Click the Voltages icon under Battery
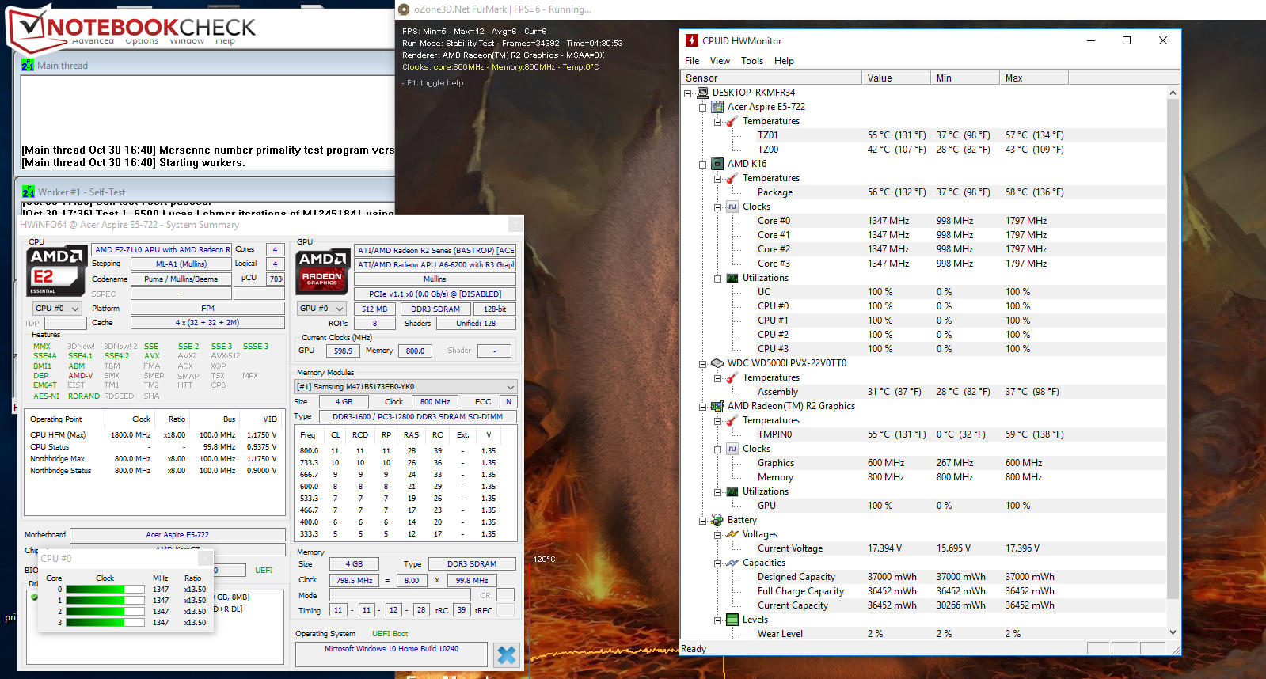Viewport: 1266px width, 679px height. pyautogui.click(x=732, y=534)
